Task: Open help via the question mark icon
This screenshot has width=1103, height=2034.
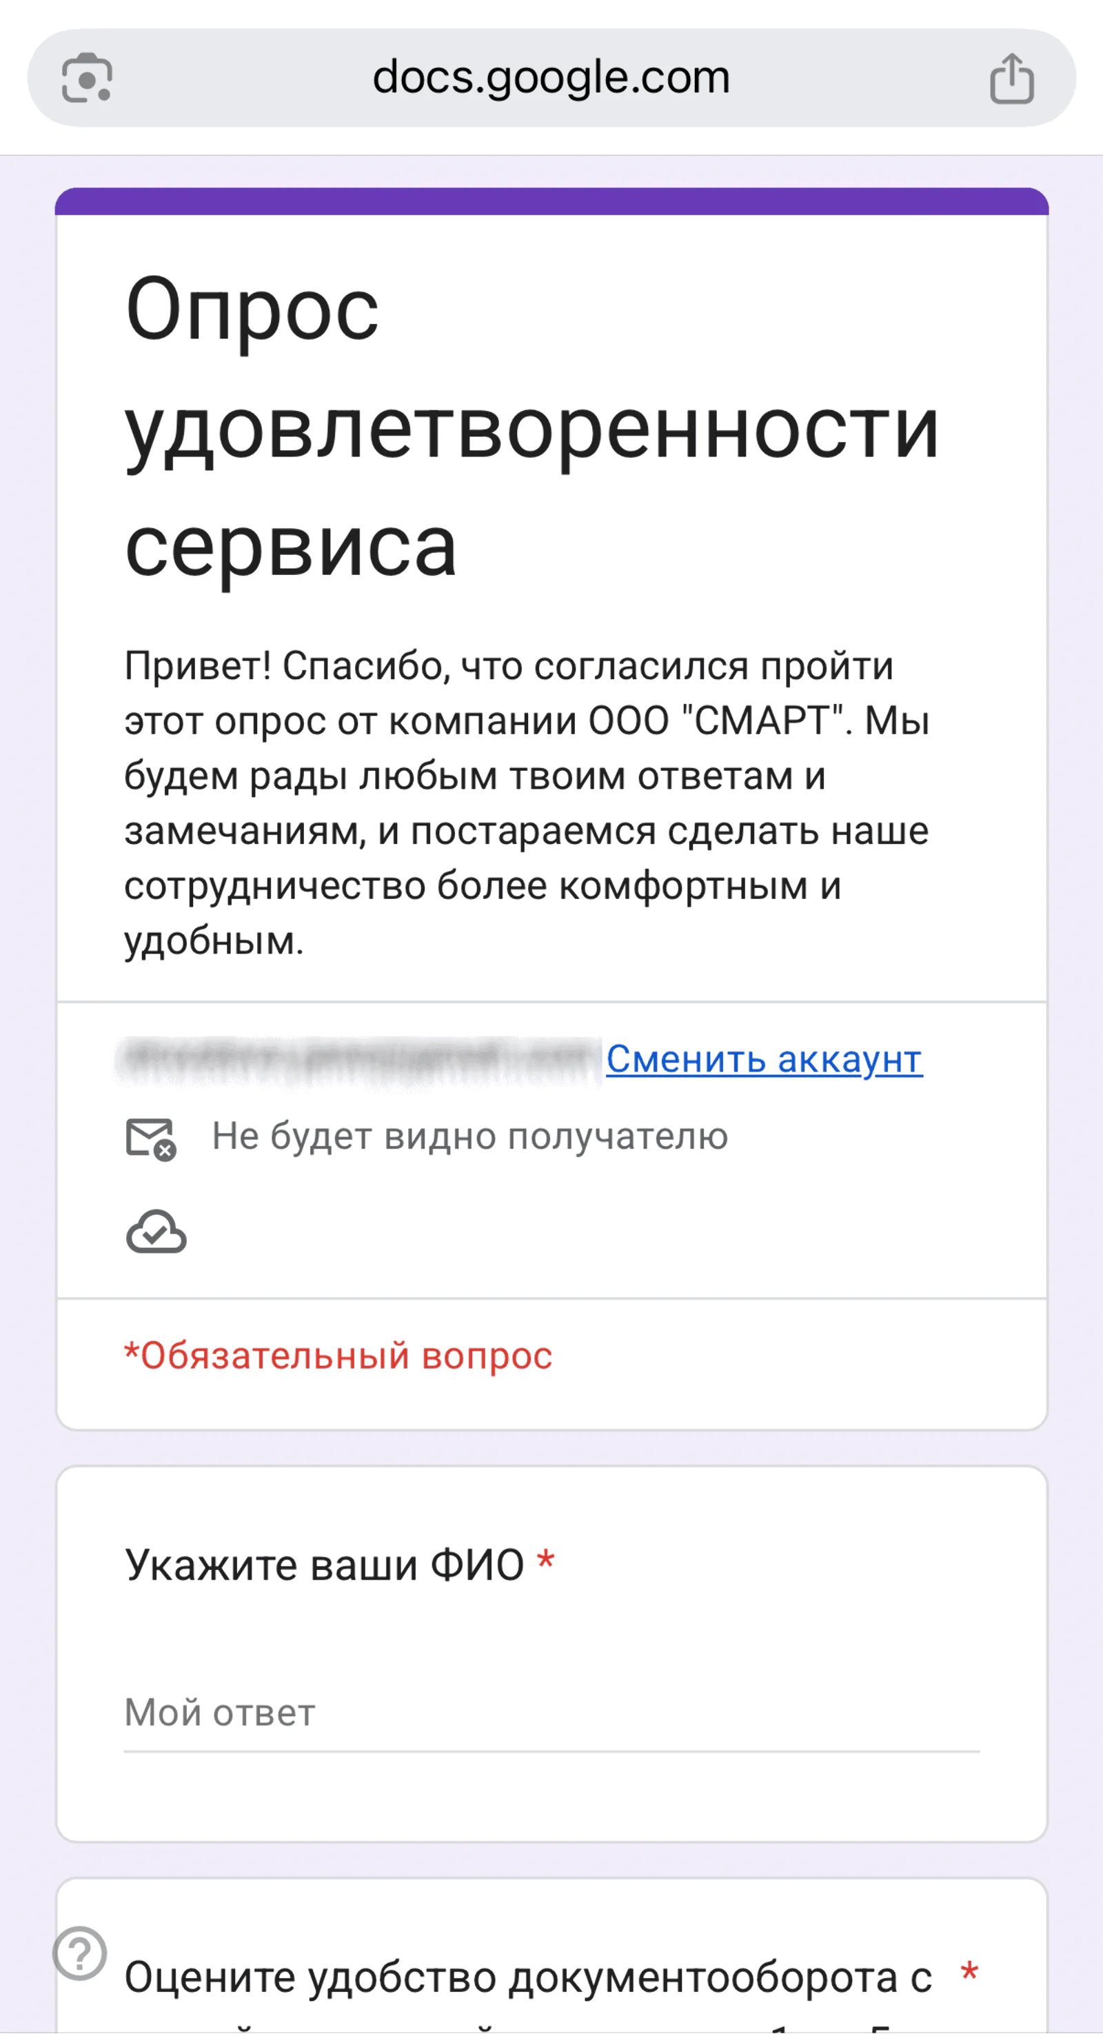Action: pos(80,1953)
